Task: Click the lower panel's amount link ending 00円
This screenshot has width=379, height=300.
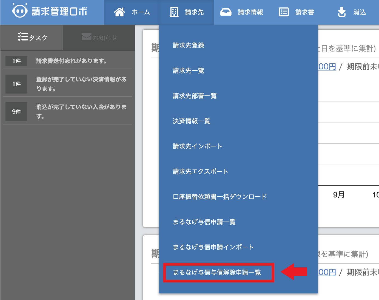Action: coord(327,272)
